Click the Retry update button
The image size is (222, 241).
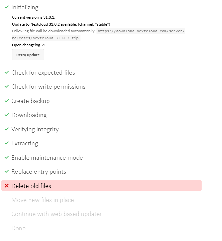pos(28,55)
